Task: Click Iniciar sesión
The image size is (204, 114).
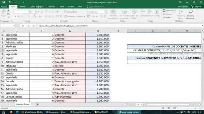Action: 183,7
